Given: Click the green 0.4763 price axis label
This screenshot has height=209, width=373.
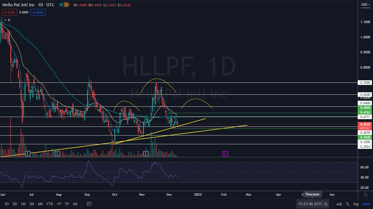Looking at the screenshot, I should (x=365, y=112).
